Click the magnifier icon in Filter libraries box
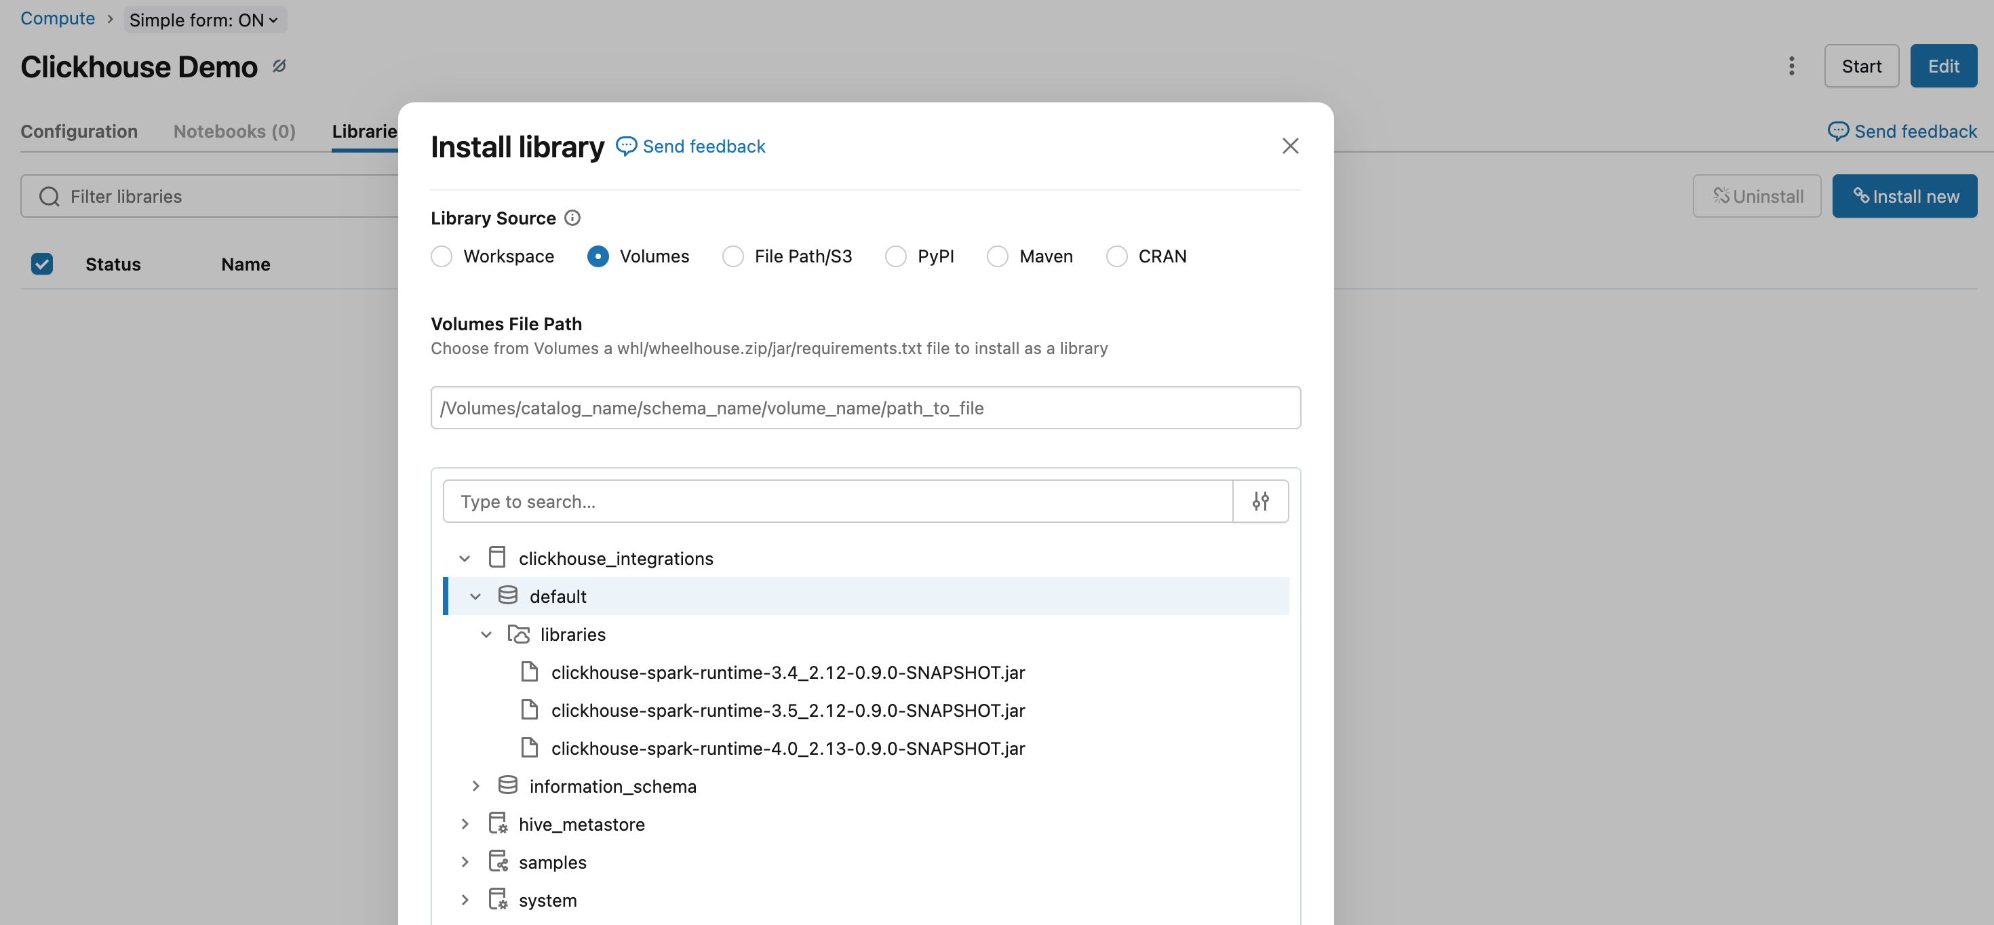 click(49, 196)
